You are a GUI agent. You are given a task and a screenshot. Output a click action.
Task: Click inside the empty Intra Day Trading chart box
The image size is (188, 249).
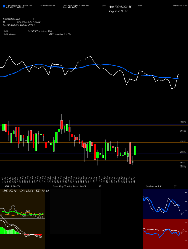tap(75, 211)
